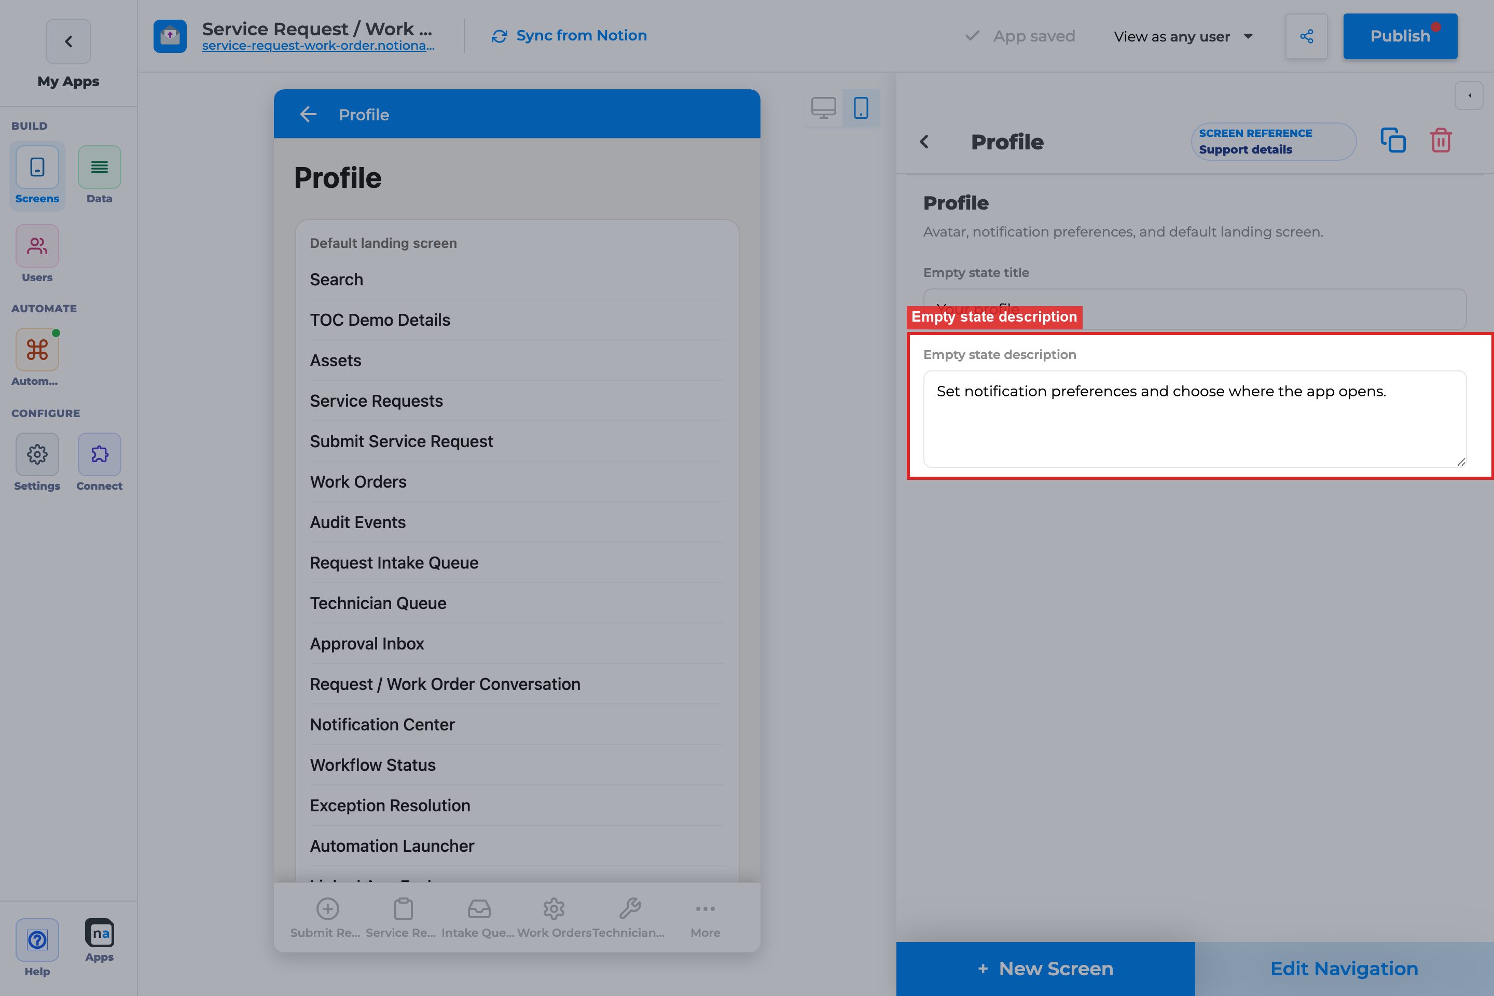The width and height of the screenshot is (1494, 996).
Task: Select Automation Launcher in list
Action: [517, 846]
